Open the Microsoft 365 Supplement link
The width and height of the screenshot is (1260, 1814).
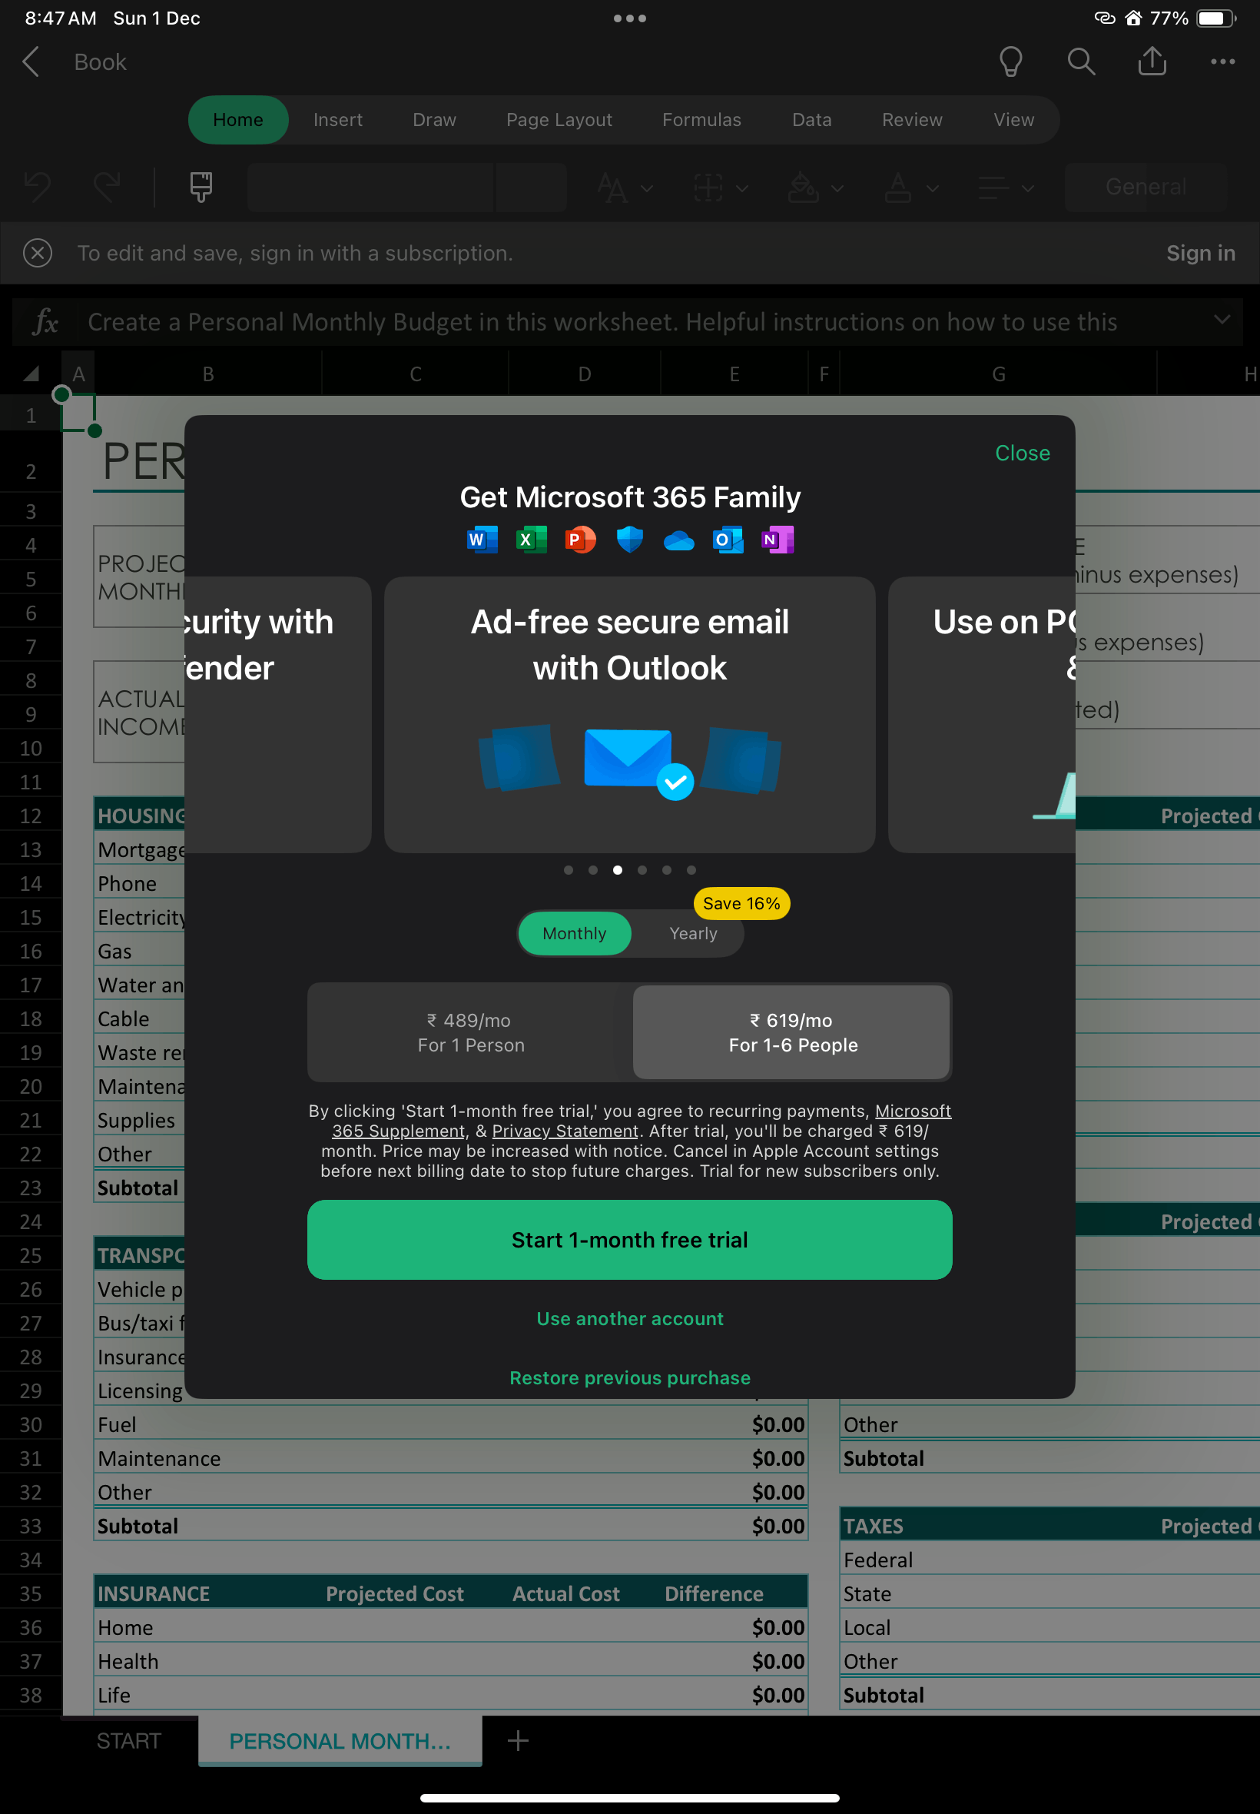tap(912, 1111)
